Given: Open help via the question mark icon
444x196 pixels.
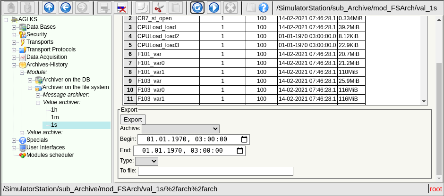Looking at the screenshot, I should (264, 8).
